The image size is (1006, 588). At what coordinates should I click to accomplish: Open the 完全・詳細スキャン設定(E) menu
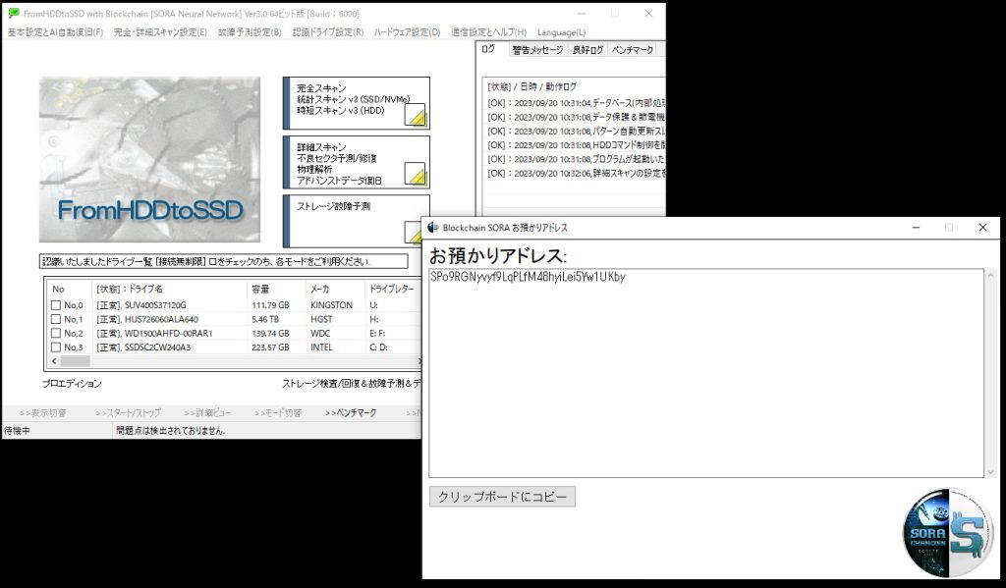pyautogui.click(x=160, y=32)
